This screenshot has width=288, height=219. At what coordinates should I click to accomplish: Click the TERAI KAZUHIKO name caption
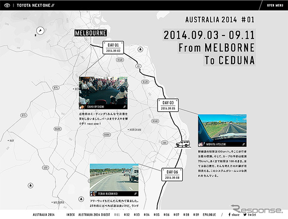pos(108,194)
